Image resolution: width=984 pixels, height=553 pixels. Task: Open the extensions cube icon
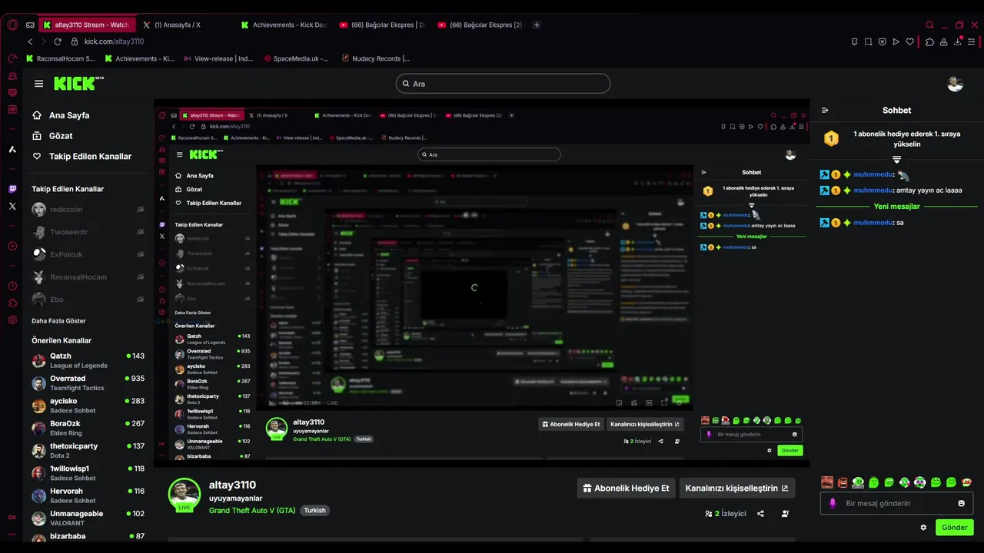point(929,41)
